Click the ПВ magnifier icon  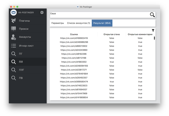(x=13, y=78)
